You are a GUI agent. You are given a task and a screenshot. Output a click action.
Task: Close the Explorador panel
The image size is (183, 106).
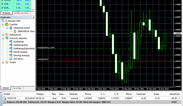(x=34, y=17)
